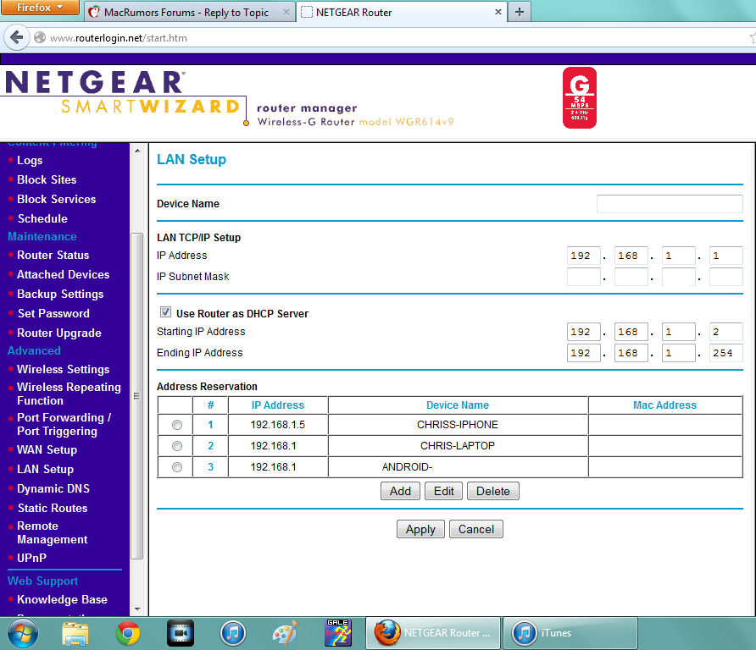The width and height of the screenshot is (756, 650).
Task: Open Block Sites in the sidebar
Action: click(47, 179)
